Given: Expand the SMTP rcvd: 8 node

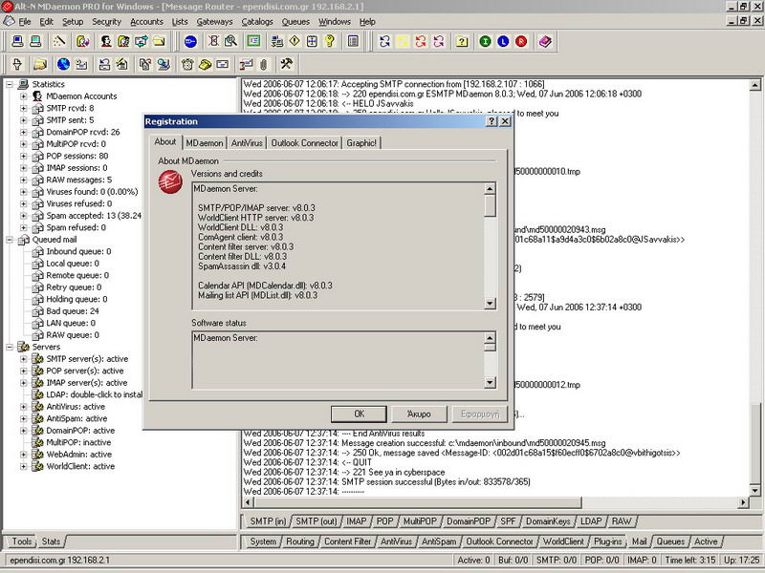Looking at the screenshot, I should pos(23,108).
